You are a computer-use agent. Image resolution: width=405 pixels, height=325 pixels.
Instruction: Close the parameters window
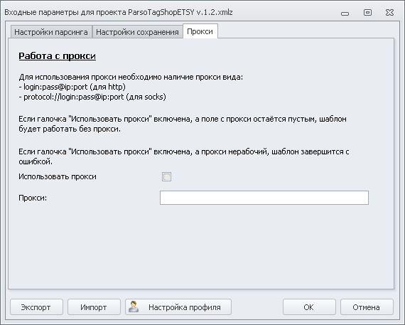click(x=389, y=12)
